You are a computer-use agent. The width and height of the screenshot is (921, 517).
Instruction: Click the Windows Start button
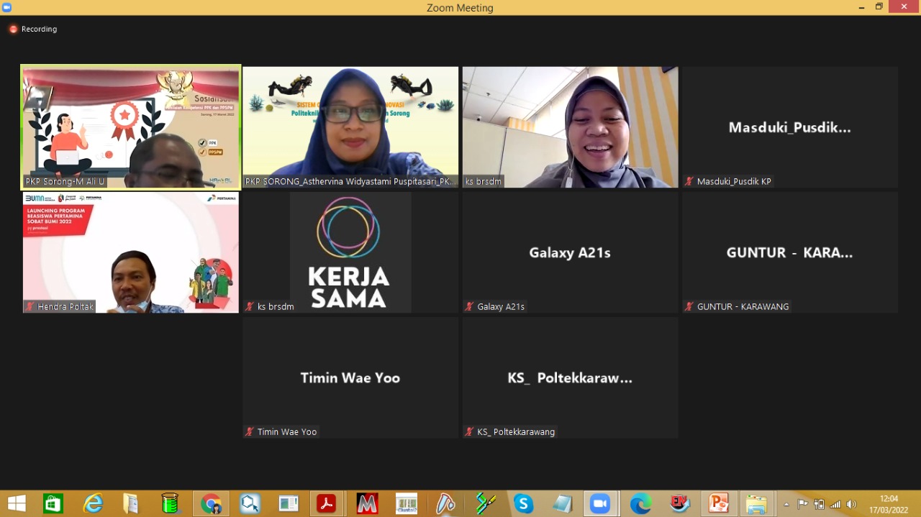(16, 504)
